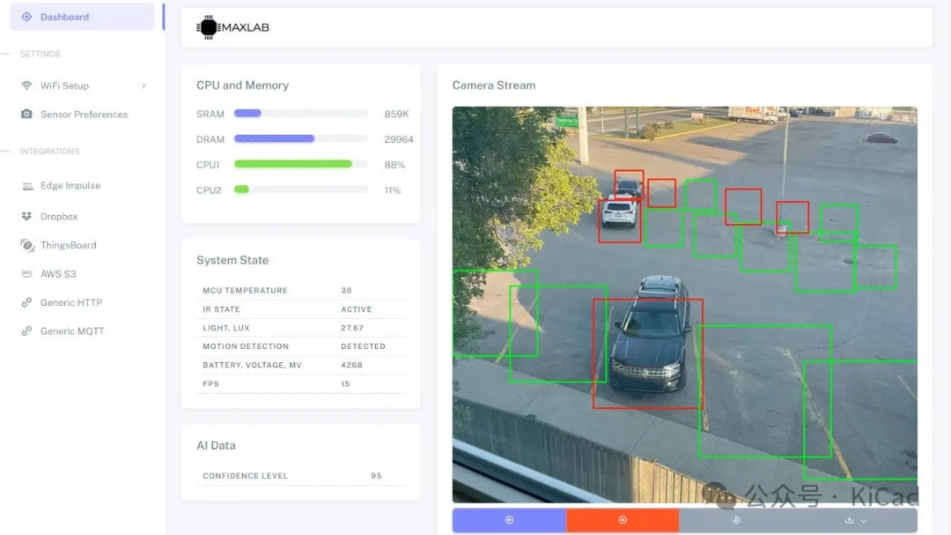Image resolution: width=951 pixels, height=535 pixels.
Task: Click the AWS S3 cloud icon
Action: [26, 274]
